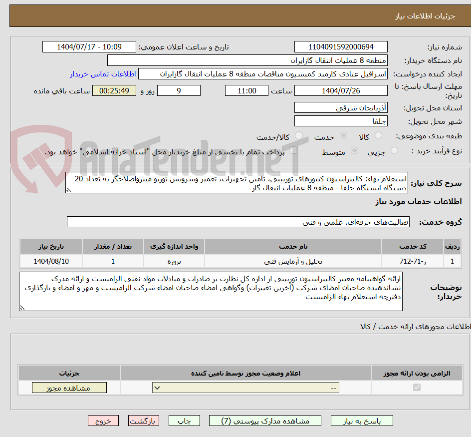Select the کالا radio option
The image size is (471, 437).
(x=378, y=136)
